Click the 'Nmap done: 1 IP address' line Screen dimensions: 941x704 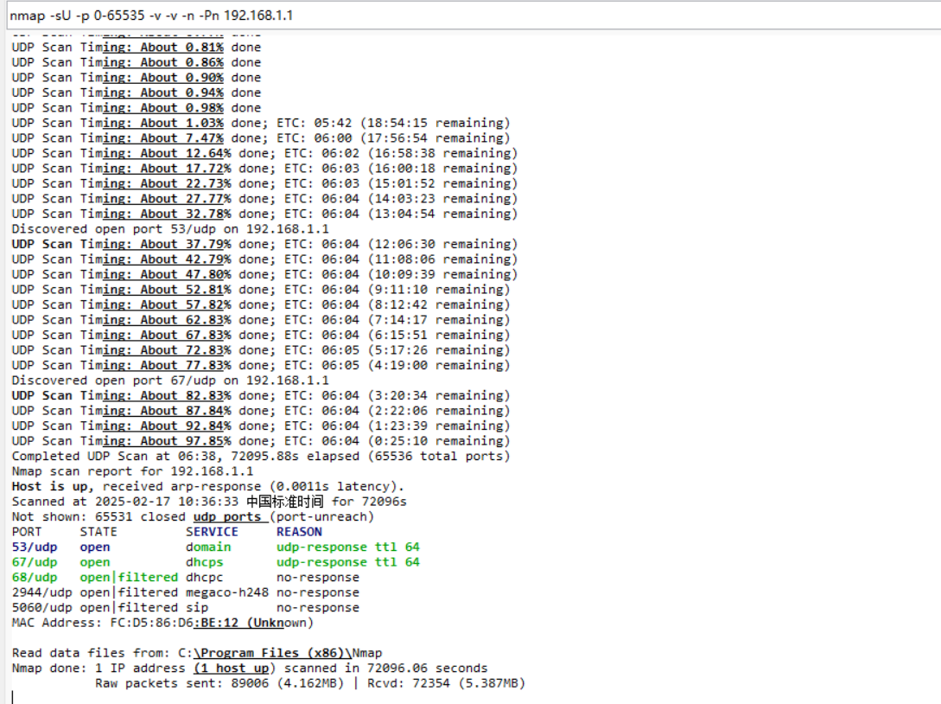point(250,668)
